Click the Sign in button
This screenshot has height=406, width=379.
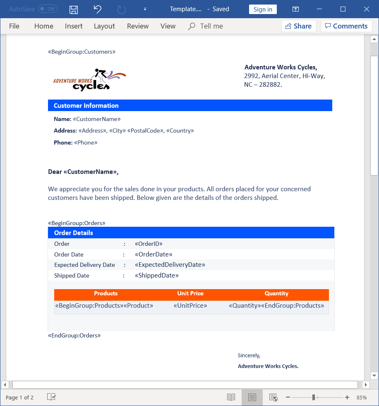click(263, 9)
